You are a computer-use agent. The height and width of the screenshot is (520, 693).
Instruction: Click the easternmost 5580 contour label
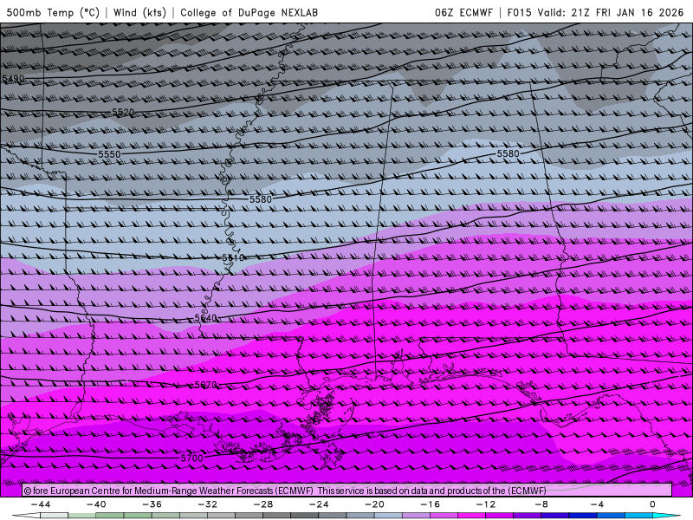[x=508, y=153]
